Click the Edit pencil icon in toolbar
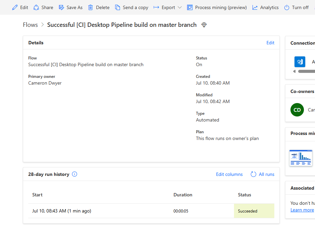The height and width of the screenshot is (238, 315). pyautogui.click(x=15, y=7)
